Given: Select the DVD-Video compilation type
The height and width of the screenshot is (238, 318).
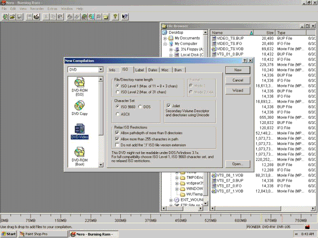Looking at the screenshot, I should [79, 131].
